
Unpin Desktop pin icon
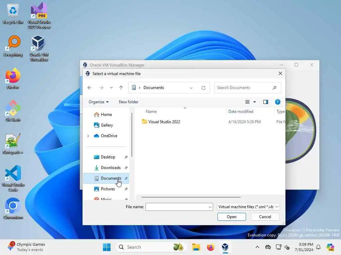pyautogui.click(x=126, y=157)
